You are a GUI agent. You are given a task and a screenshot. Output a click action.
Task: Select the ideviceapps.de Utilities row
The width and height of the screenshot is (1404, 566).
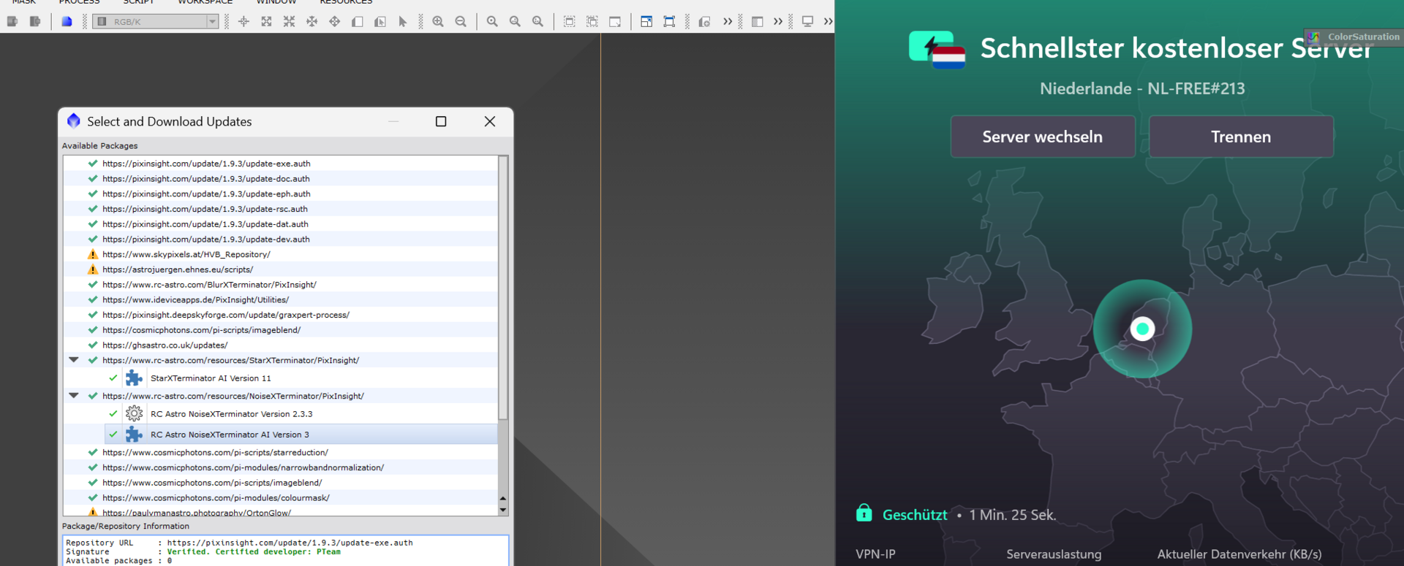pyautogui.click(x=280, y=299)
